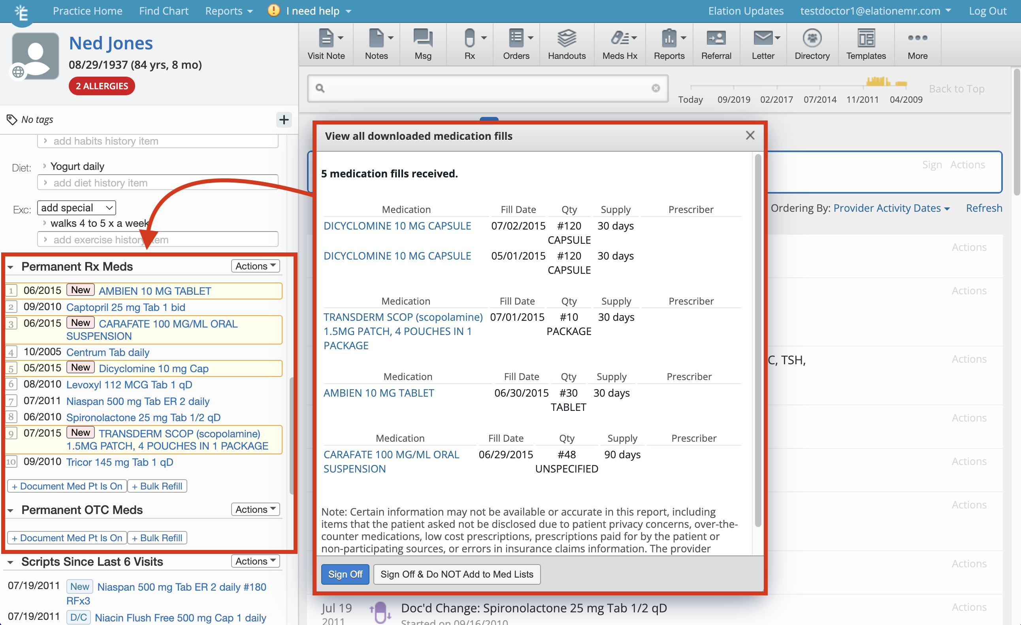The image size is (1021, 625).
Task: Clear search with the X icon
Action: tap(656, 88)
